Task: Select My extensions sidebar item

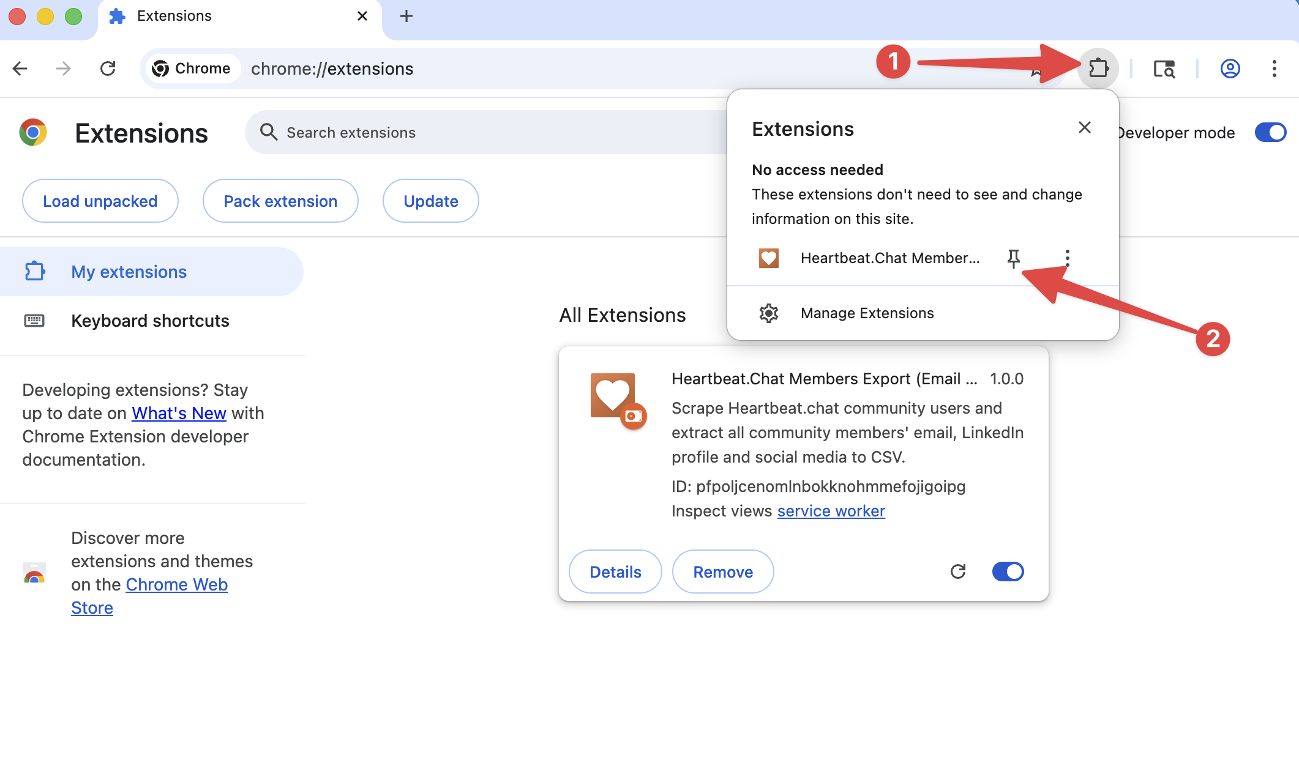Action: tap(151, 272)
